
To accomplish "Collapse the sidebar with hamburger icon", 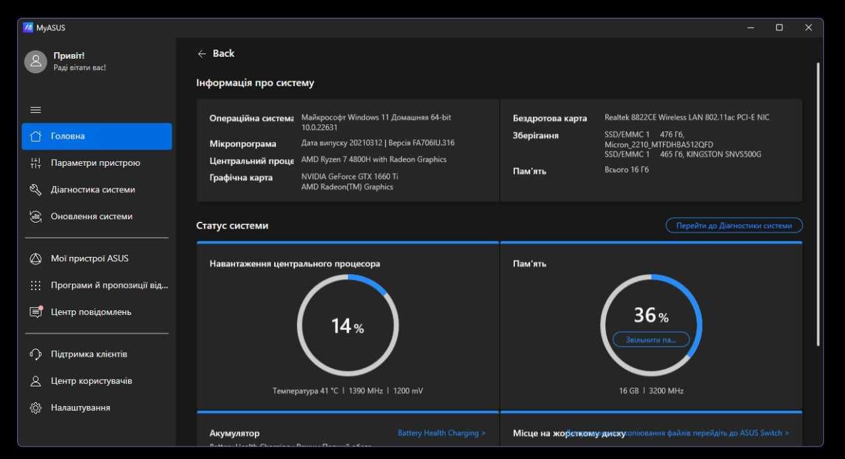I will [x=36, y=110].
